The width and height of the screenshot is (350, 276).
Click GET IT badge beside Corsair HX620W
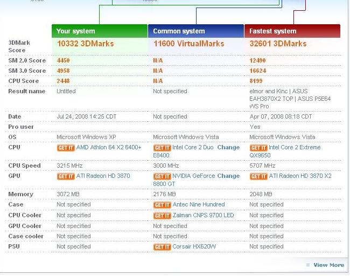click(162, 247)
